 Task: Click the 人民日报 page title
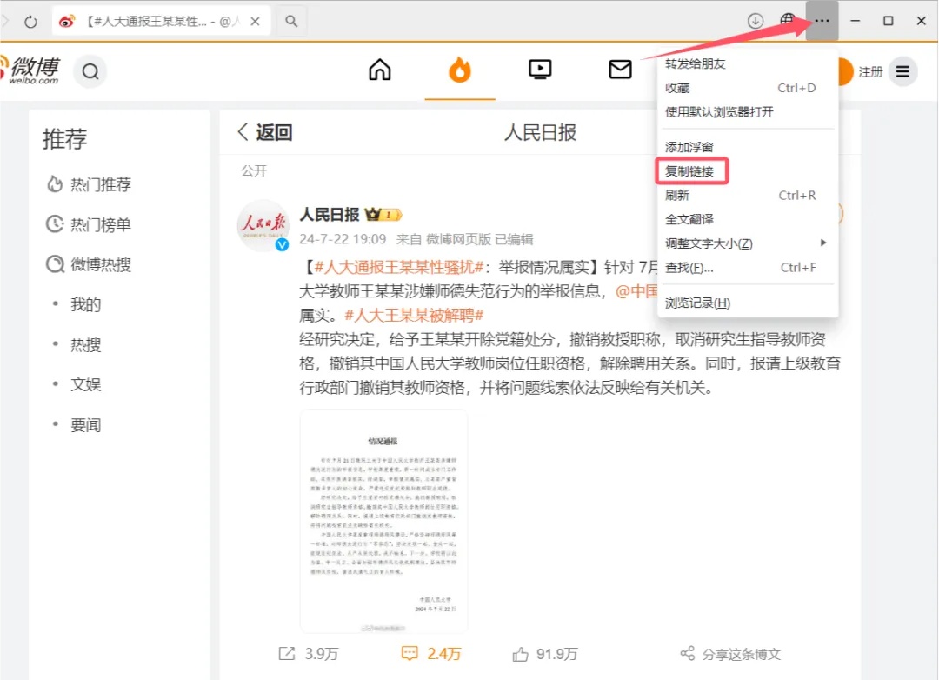click(x=540, y=132)
